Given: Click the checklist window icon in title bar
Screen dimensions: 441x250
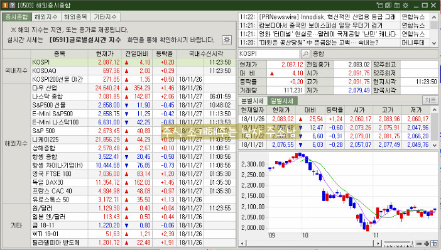Looking at the screenshot, I should click(388, 6).
